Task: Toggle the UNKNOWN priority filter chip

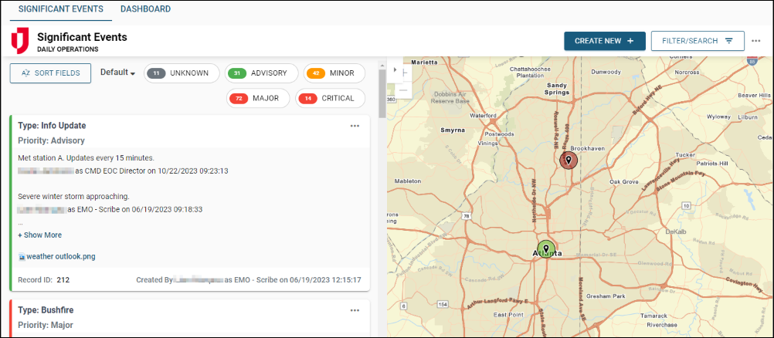Action: click(181, 73)
